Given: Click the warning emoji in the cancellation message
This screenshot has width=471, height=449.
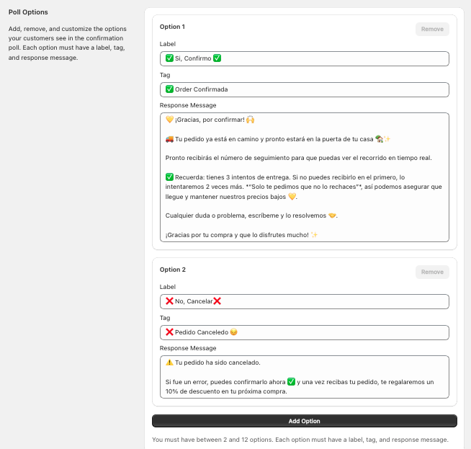Looking at the screenshot, I should 169,363.
